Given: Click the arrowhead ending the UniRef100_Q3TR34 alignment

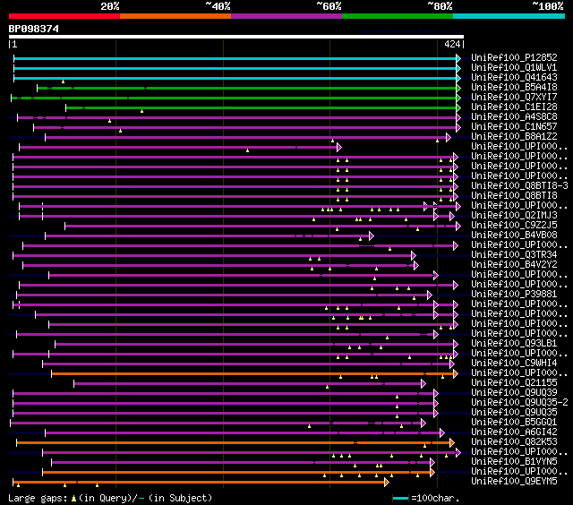Looking at the screenshot, I should coord(414,255).
